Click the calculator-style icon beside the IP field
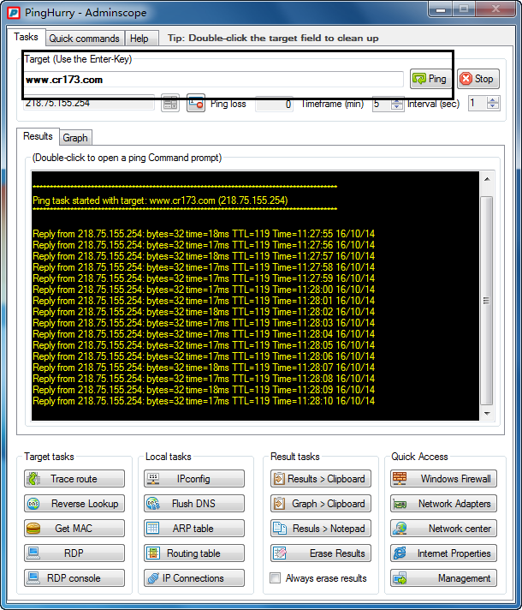This screenshot has height=610, width=522. (170, 104)
